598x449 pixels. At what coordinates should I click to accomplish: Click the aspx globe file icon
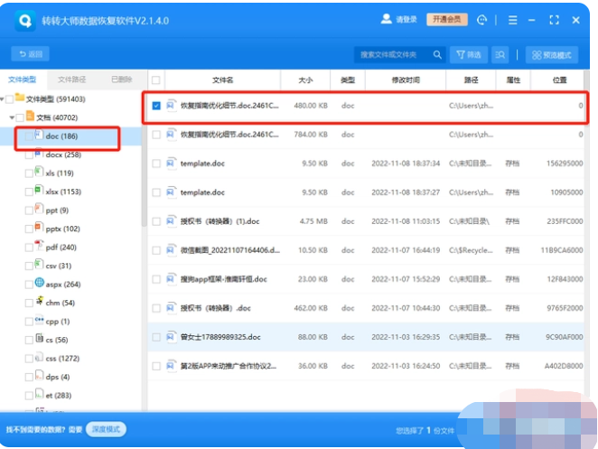[39, 283]
